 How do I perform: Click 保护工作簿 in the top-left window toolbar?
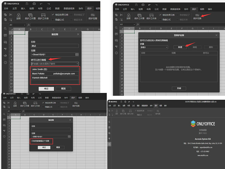click(x=30, y=16)
